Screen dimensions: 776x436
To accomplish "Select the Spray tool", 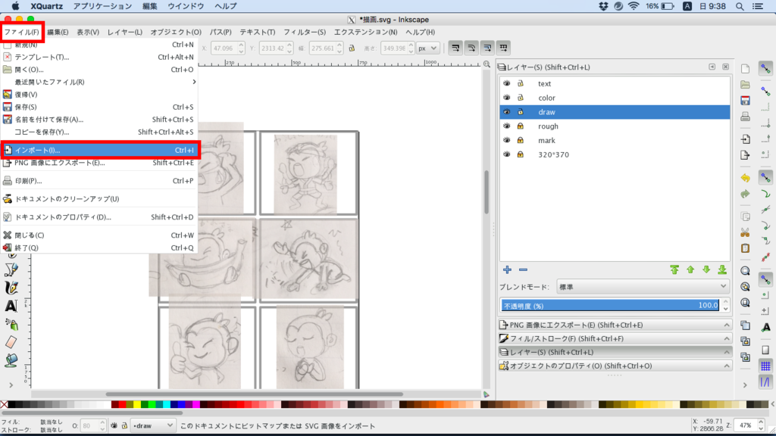I will [11, 324].
